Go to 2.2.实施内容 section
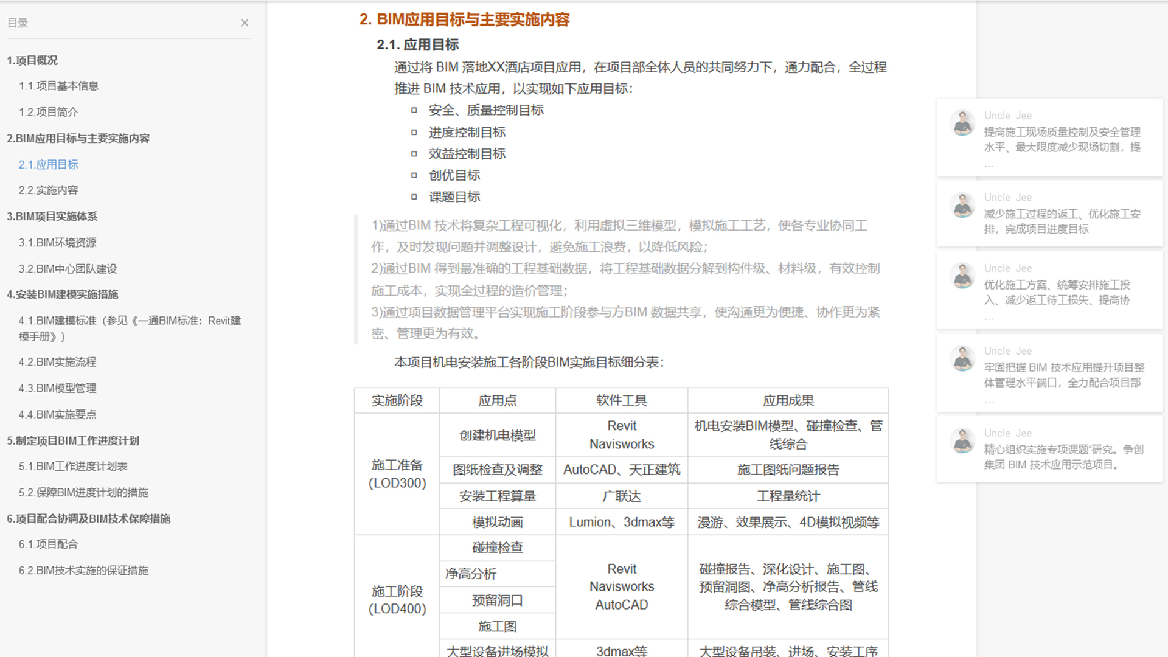1168x657 pixels. coord(48,190)
